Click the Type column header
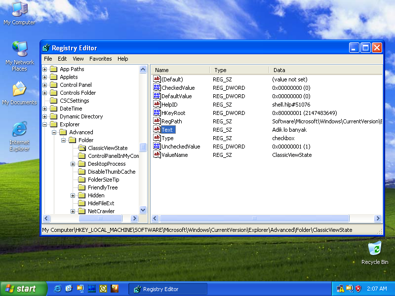The width and height of the screenshot is (395, 296). click(239, 70)
